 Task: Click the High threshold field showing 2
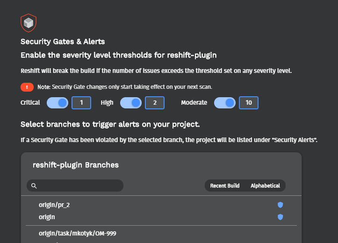click(x=155, y=103)
